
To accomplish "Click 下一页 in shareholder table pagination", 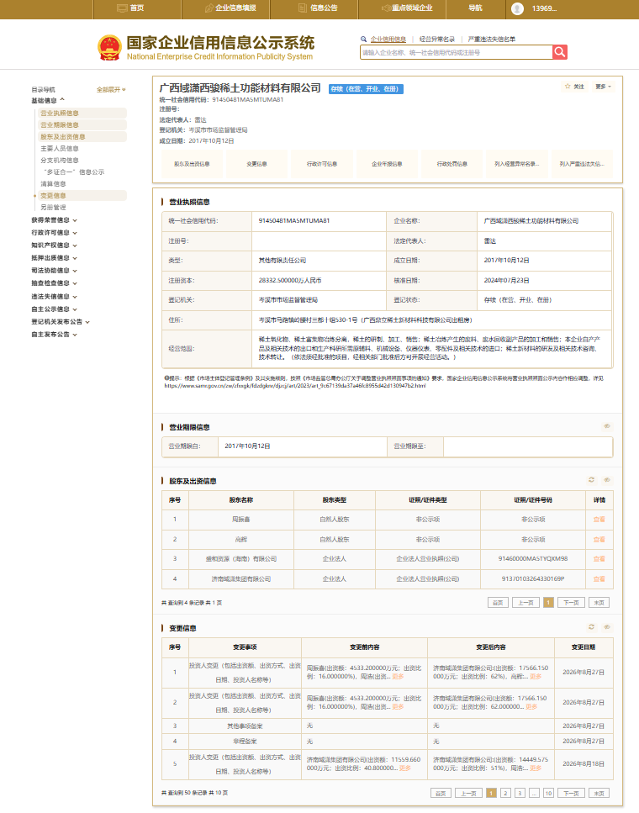I will click(x=571, y=603).
